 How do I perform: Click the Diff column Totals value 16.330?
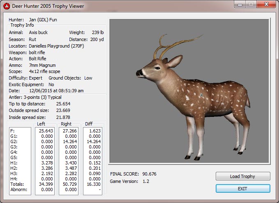(92, 185)
